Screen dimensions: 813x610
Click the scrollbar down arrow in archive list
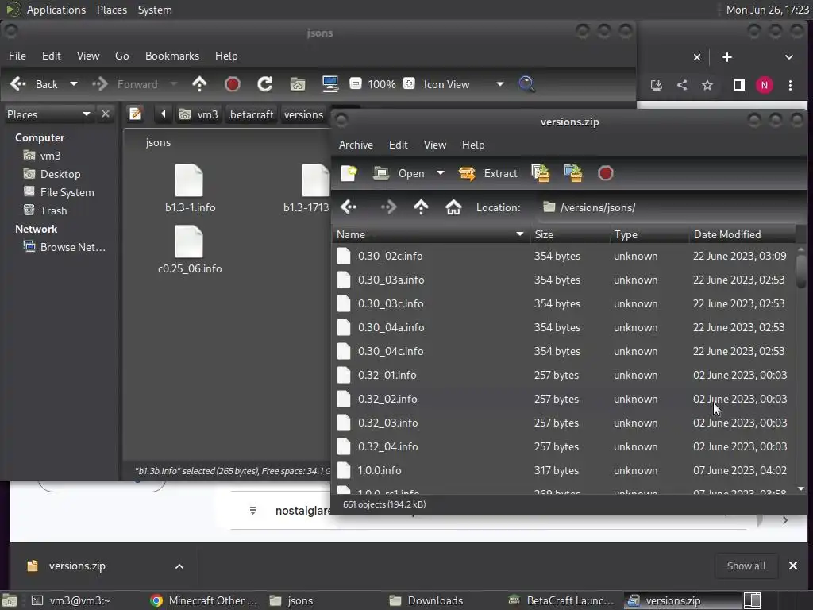coord(801,488)
